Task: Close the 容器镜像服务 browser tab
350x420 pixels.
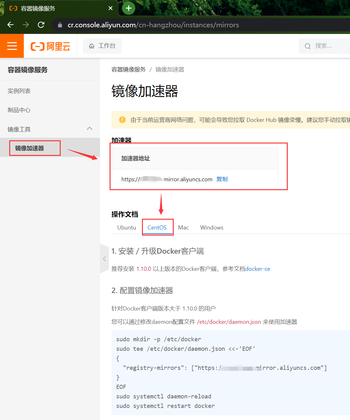Action: pyautogui.click(x=111, y=8)
